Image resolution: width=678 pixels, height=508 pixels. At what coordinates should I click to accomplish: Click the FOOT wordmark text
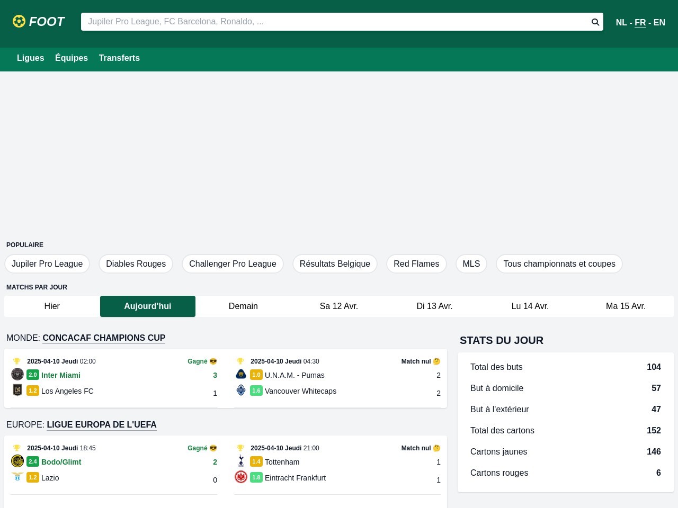[x=47, y=22]
